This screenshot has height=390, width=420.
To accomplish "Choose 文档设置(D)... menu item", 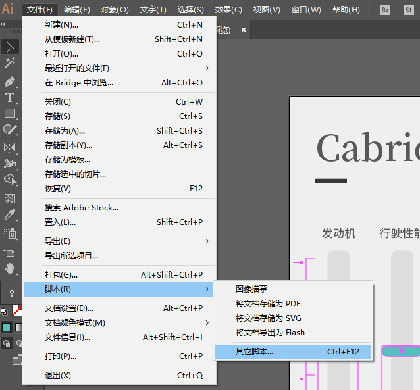I will (x=119, y=308).
